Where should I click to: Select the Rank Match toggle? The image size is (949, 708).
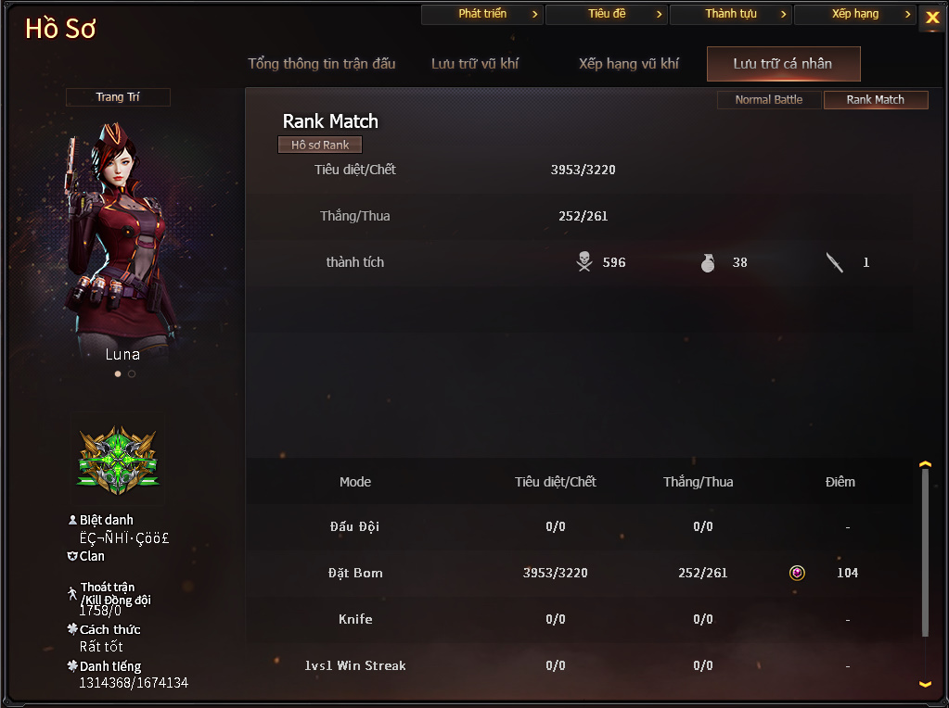coord(875,100)
